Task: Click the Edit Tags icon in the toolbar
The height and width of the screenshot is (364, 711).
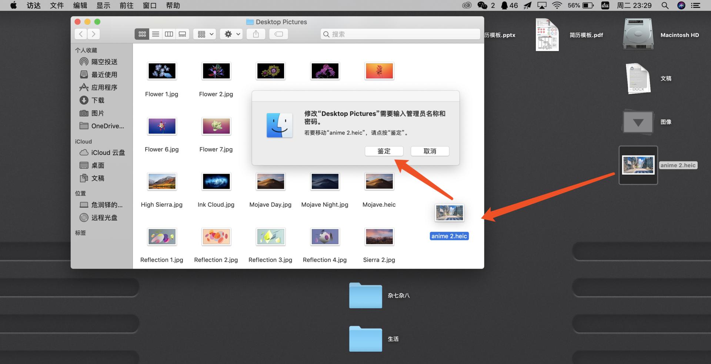Action: [278, 34]
